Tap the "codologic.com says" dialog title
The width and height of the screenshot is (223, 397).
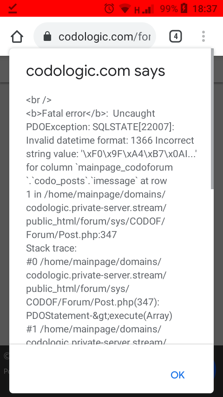coord(95,71)
